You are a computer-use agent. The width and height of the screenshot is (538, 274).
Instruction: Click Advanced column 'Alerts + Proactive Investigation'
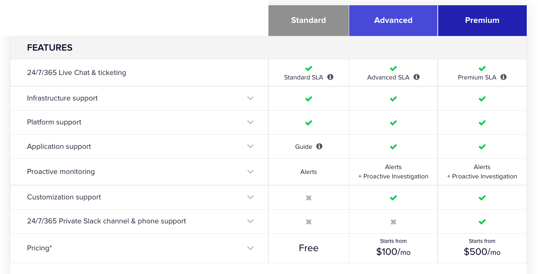[x=393, y=172]
